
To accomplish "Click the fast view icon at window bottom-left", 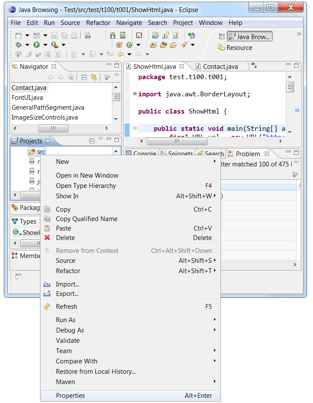I will [18, 276].
